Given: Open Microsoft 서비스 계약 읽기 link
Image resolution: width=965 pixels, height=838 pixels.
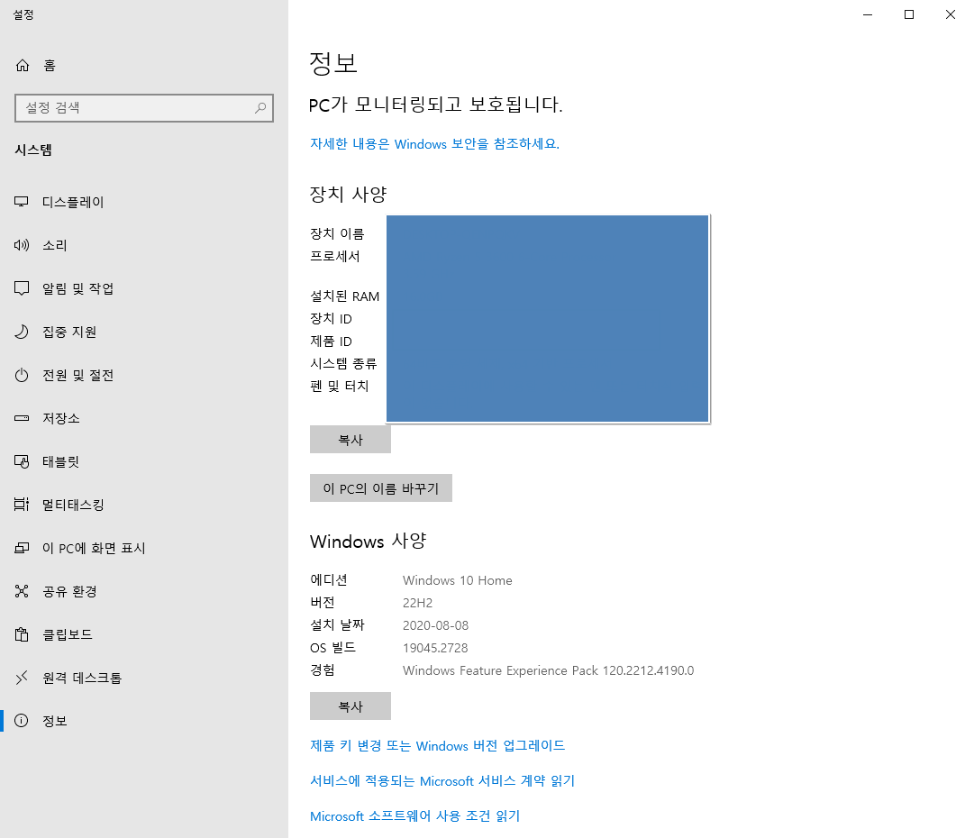Looking at the screenshot, I should [x=442, y=780].
